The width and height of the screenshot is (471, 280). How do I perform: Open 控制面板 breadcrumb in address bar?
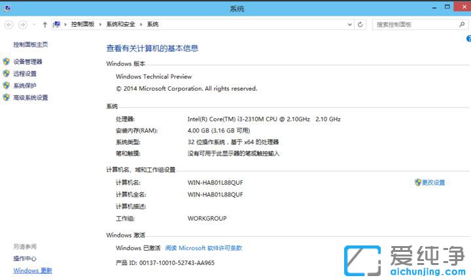click(x=82, y=24)
